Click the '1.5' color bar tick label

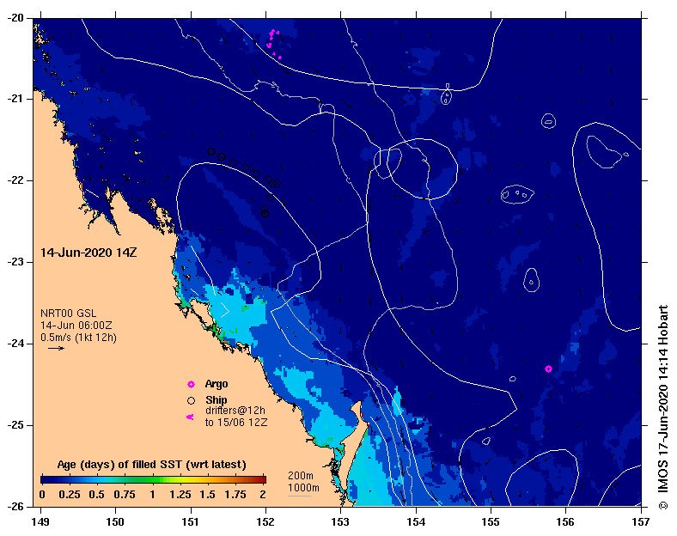207,495
